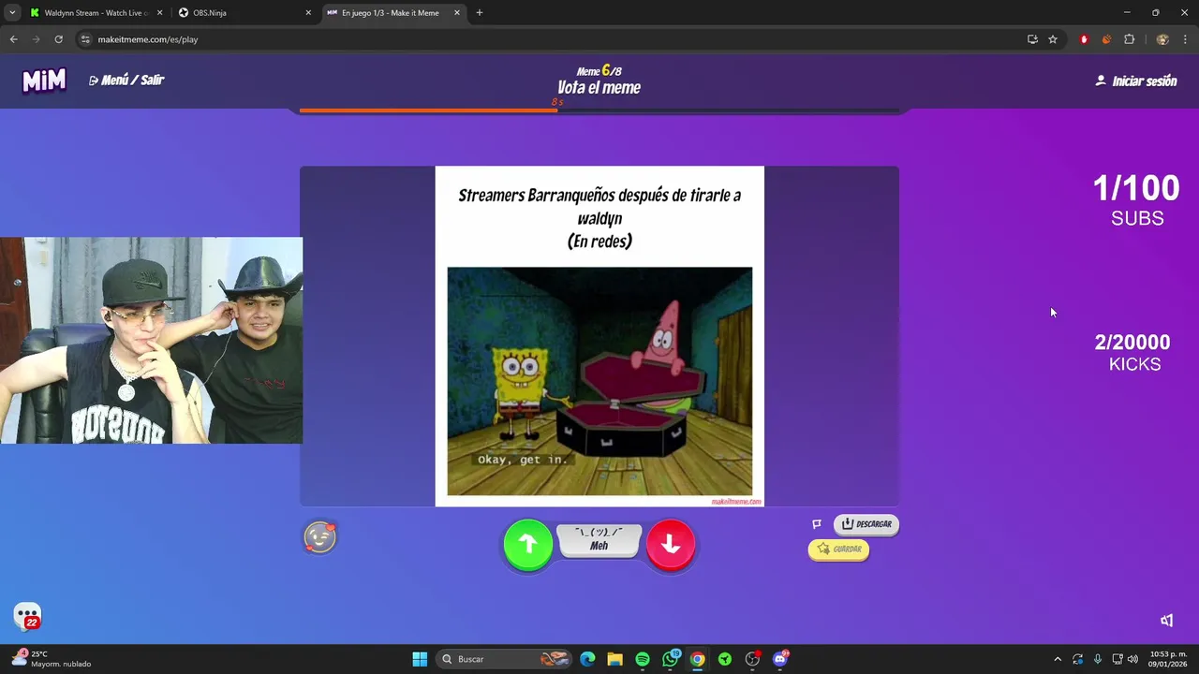Click install app icon in address bar
This screenshot has height=674, width=1199.
(x=1032, y=39)
